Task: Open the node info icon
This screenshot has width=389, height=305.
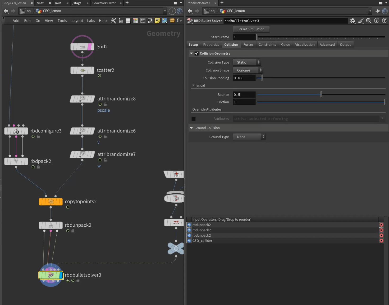Action: pos(377,21)
